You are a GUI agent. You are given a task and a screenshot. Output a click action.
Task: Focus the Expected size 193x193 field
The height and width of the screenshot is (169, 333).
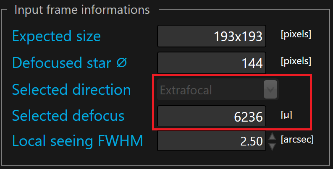tap(212, 36)
